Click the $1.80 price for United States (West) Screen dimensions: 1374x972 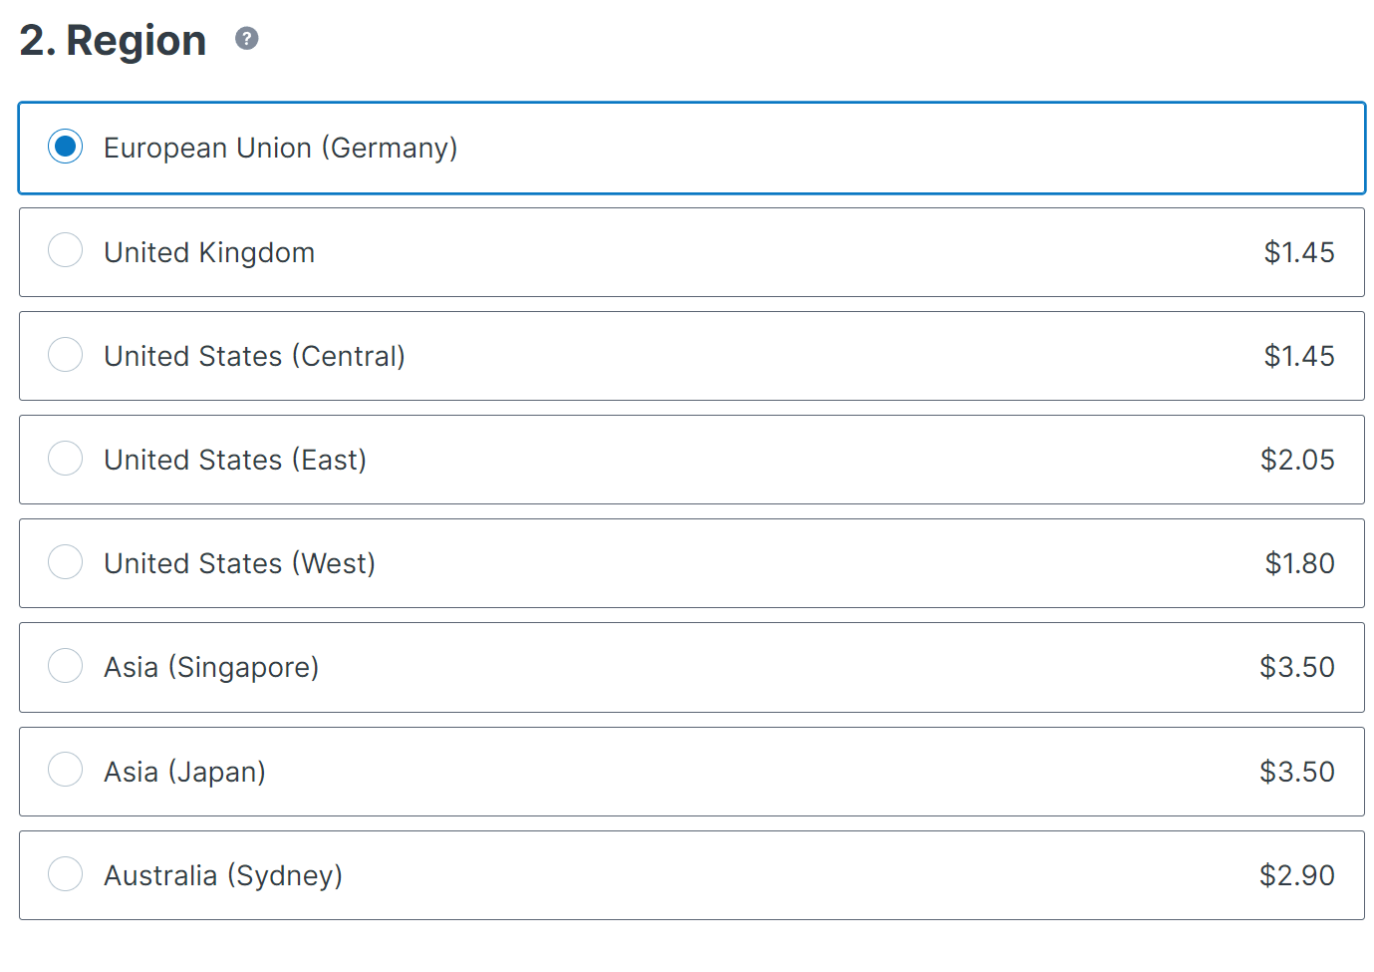[1299, 563]
